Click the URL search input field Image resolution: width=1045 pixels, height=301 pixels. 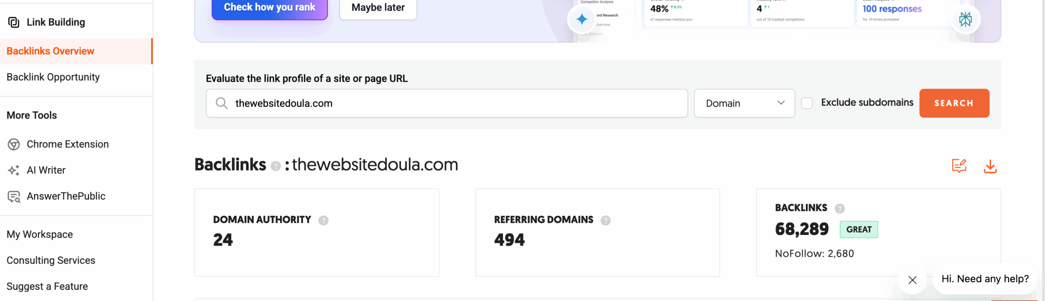coord(447,103)
